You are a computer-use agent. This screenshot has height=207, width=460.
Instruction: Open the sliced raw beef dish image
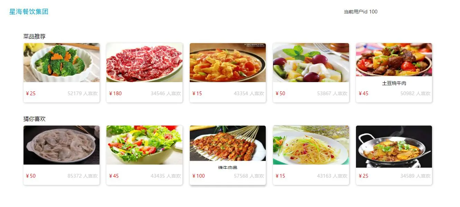tap(144, 62)
